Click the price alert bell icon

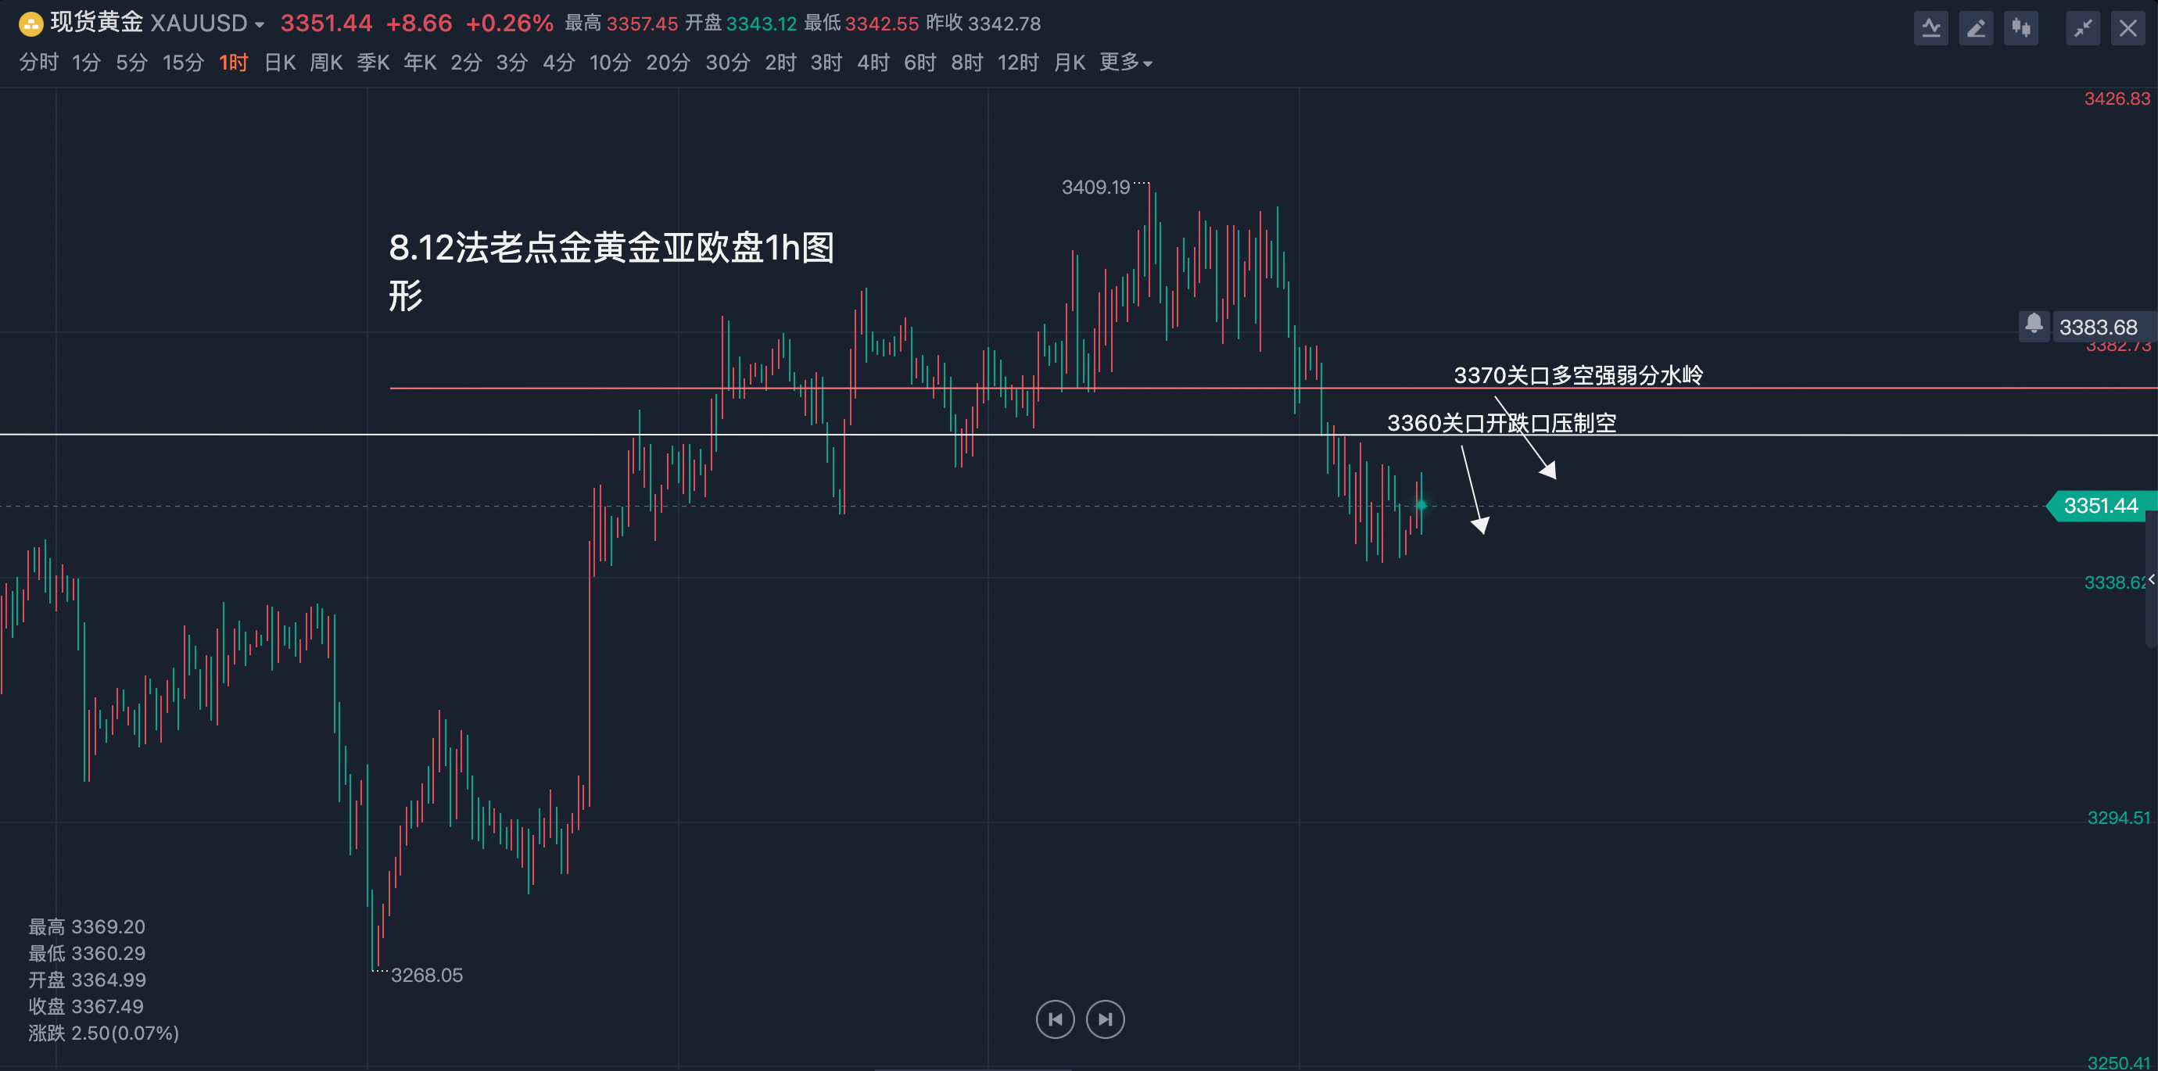2033,325
